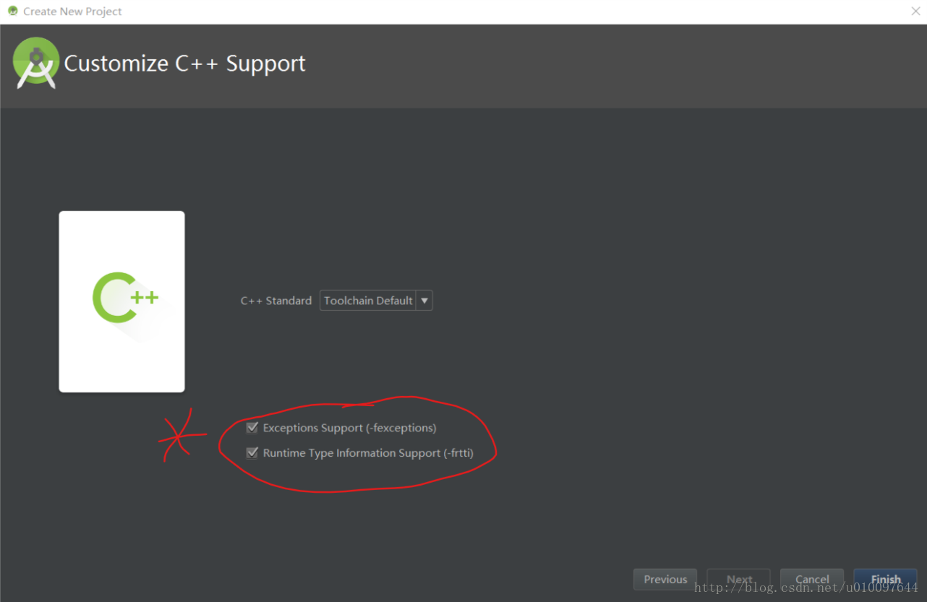927x602 pixels.
Task: Click the 'Create New Project' window title
Action: (x=72, y=12)
